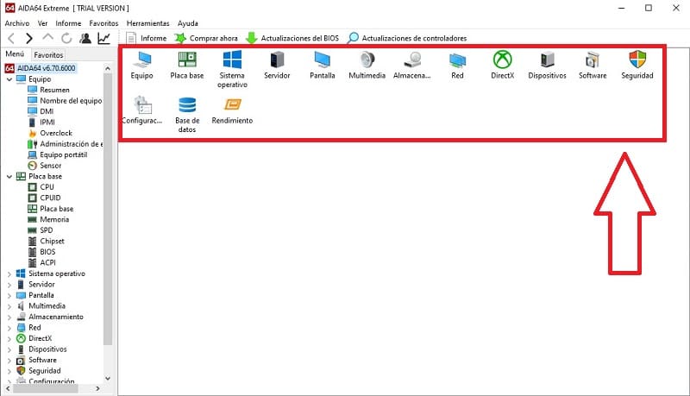Click Comprar ahora in the toolbar
This screenshot has height=396, width=690.
[x=206, y=38]
